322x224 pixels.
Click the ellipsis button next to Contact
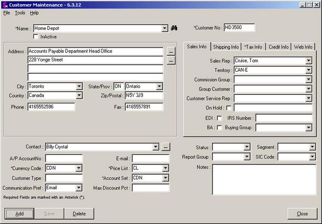[166, 147]
